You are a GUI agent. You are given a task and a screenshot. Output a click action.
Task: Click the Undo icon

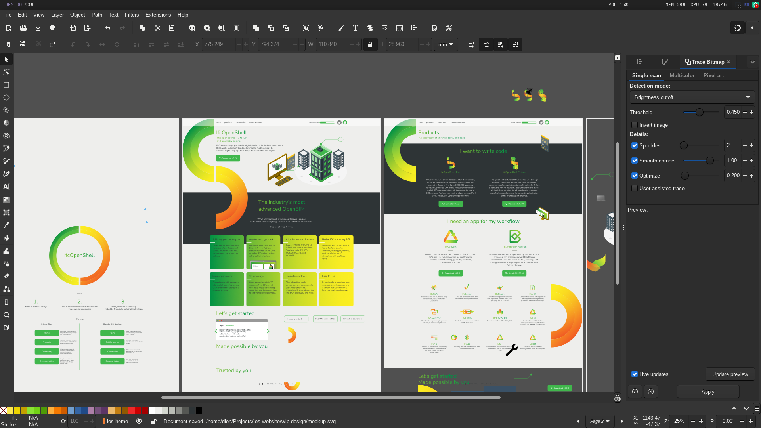pyautogui.click(x=108, y=28)
